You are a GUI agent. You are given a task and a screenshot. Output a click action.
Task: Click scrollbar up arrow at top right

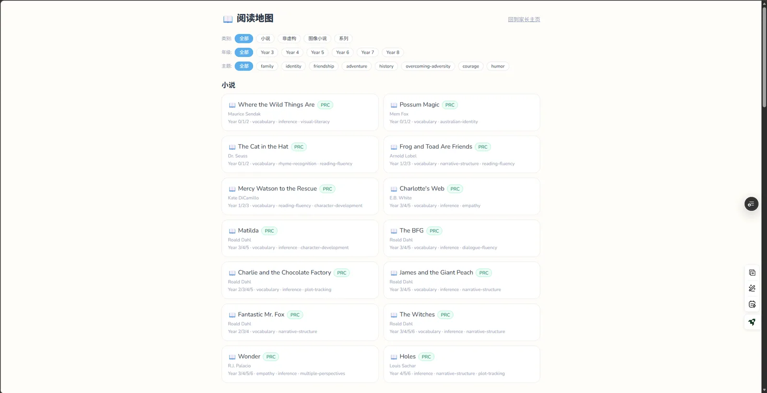click(x=764, y=3)
